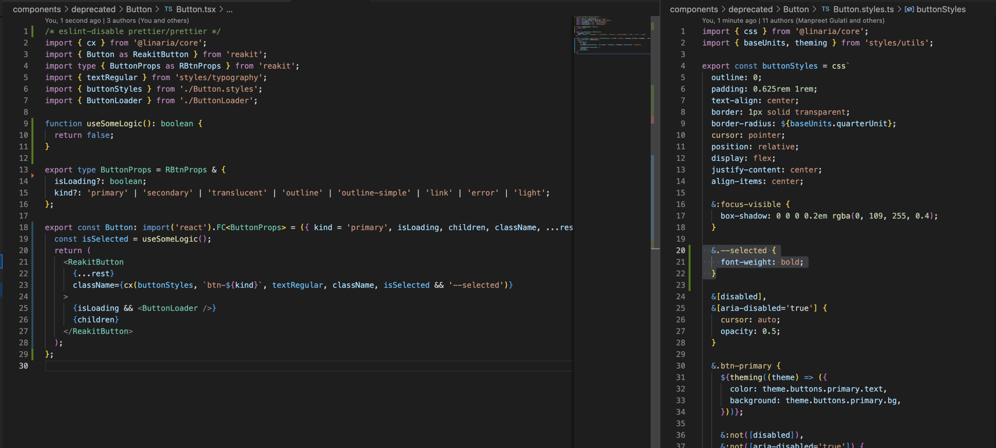
Task: Expand the 'Button' breadcrumb in right editor
Action: [x=796, y=9]
